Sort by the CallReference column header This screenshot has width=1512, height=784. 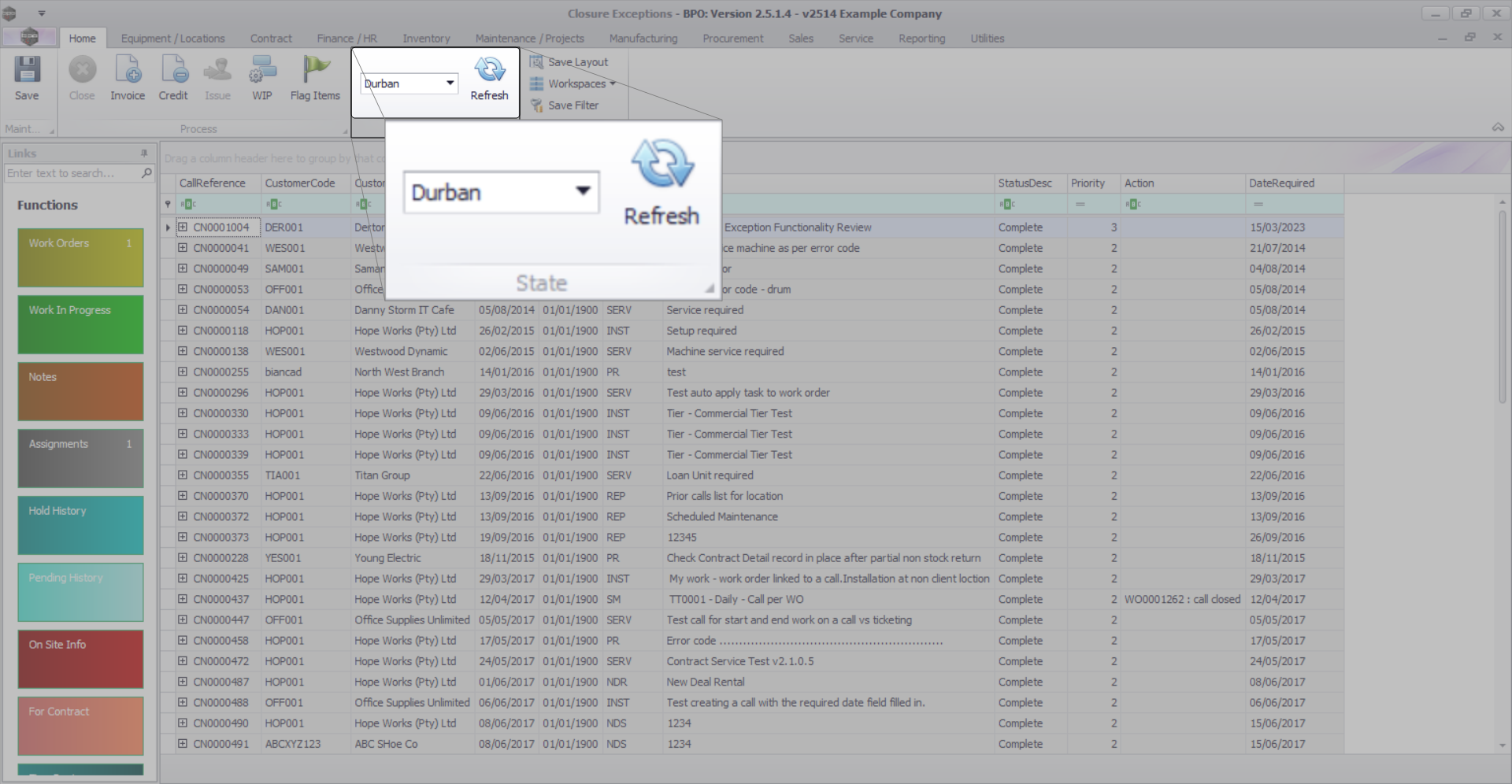pos(218,183)
